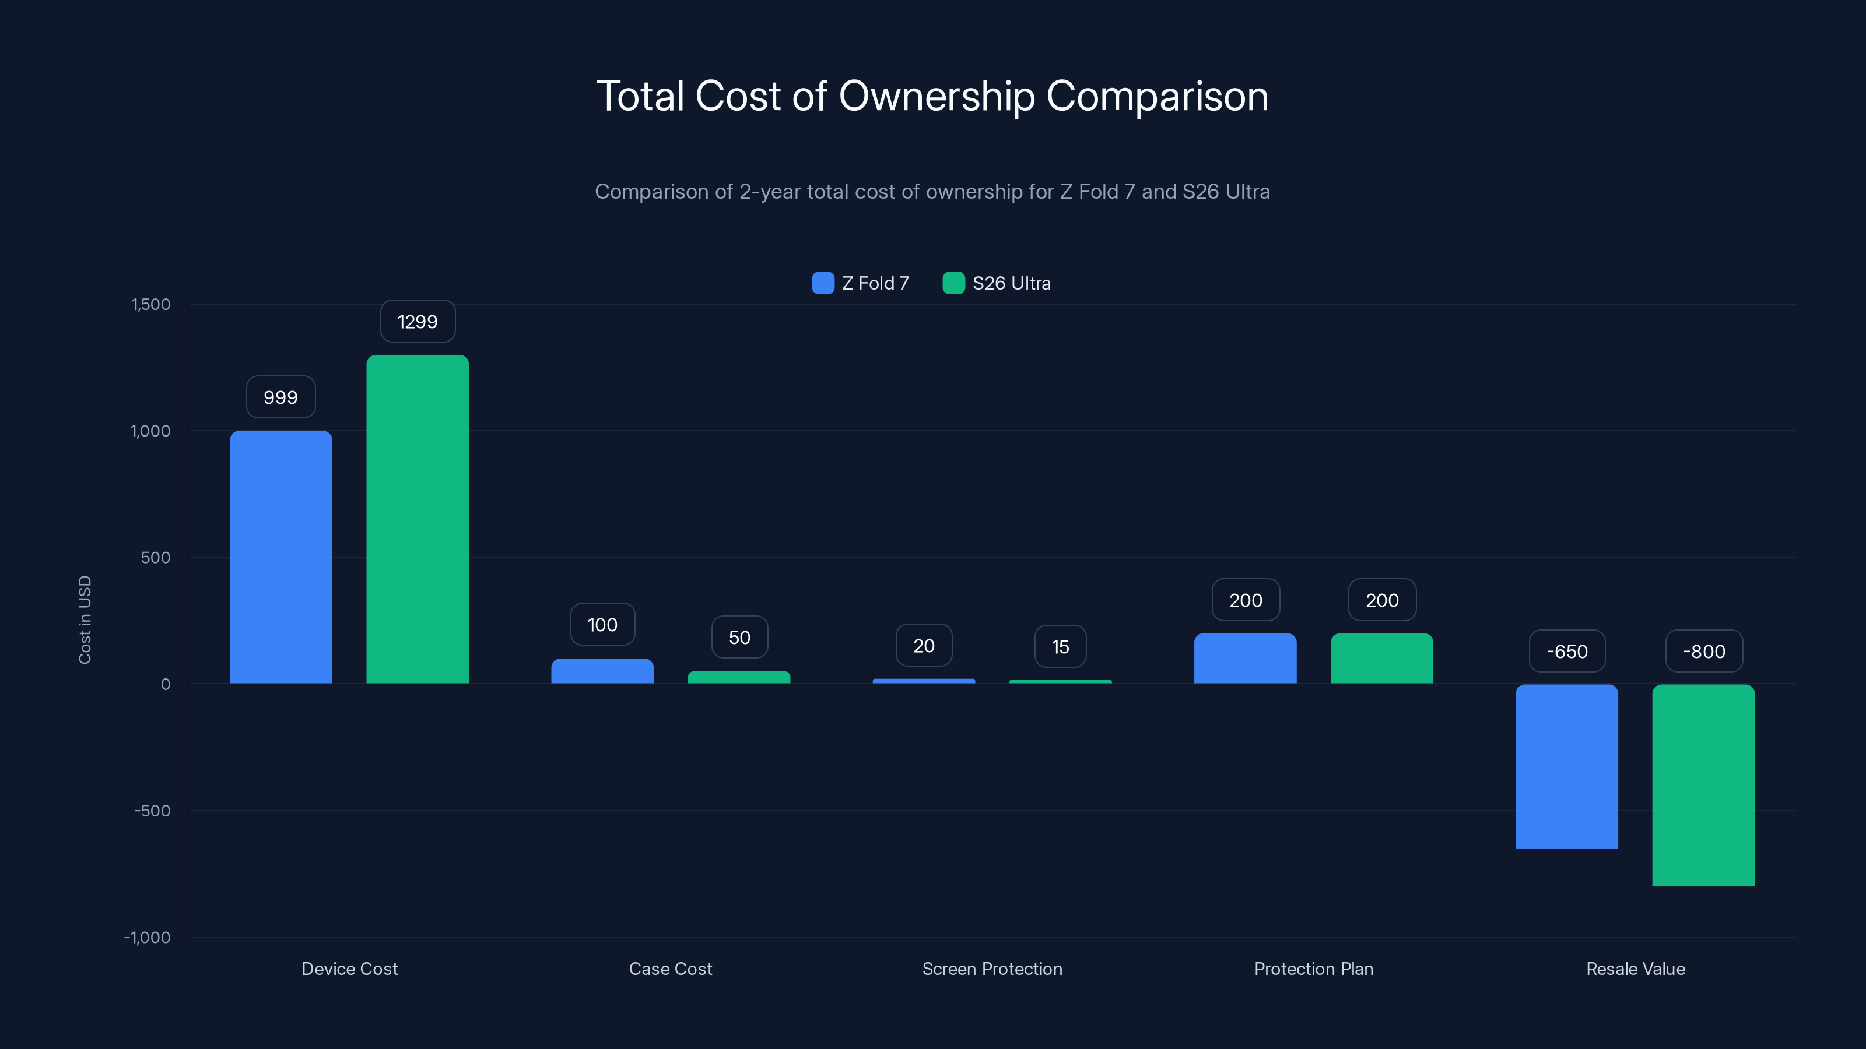Click the 999 value label

[280, 397]
